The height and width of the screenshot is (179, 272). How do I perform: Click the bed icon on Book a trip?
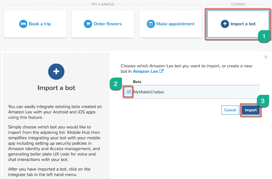pos(23,24)
